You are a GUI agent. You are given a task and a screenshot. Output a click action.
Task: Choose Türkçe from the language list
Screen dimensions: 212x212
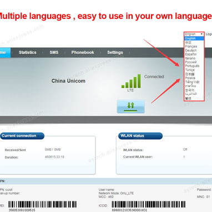point(190,70)
